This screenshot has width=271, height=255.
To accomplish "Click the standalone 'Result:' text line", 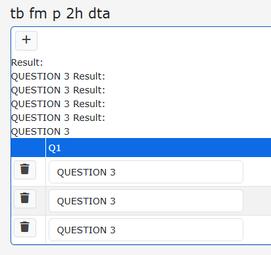I will (x=27, y=62).
